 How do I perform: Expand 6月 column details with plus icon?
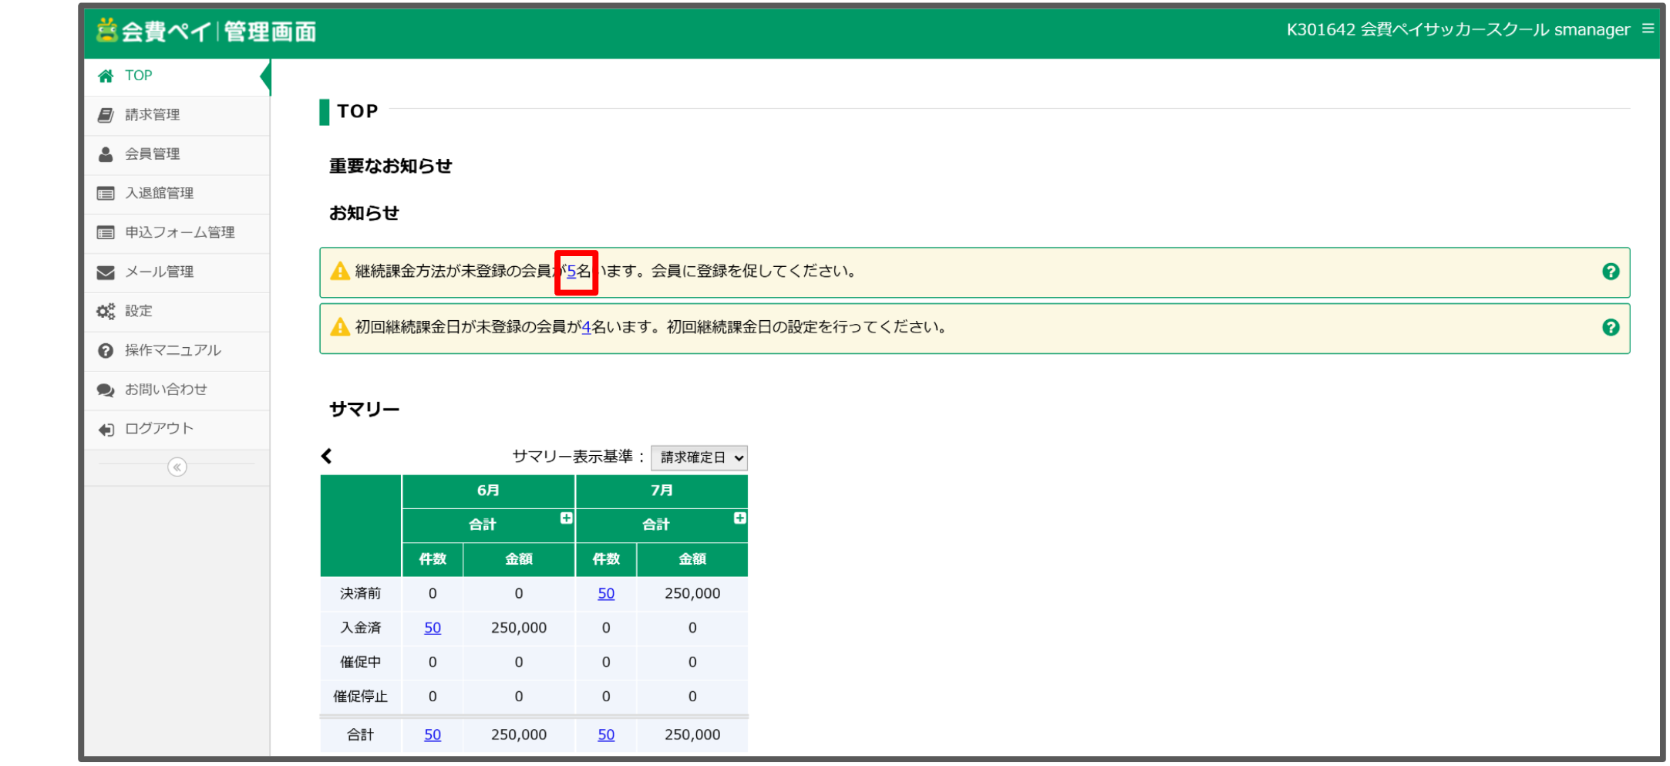coord(567,518)
